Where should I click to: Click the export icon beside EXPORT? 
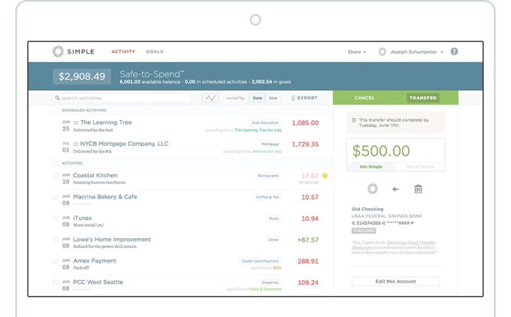click(293, 98)
